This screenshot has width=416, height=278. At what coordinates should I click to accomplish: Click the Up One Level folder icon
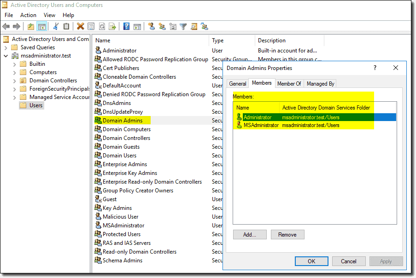tap(30, 27)
